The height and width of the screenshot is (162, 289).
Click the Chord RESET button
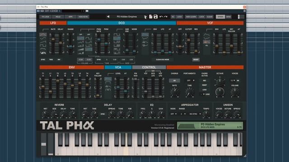[205, 85]
